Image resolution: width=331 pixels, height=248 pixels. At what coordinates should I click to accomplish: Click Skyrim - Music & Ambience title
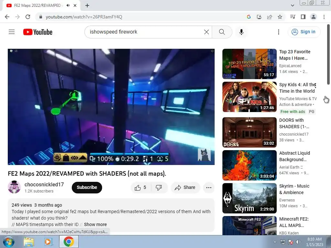[x=294, y=189]
